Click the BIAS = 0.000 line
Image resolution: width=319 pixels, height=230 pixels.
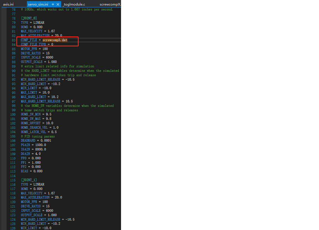(x=32, y=171)
